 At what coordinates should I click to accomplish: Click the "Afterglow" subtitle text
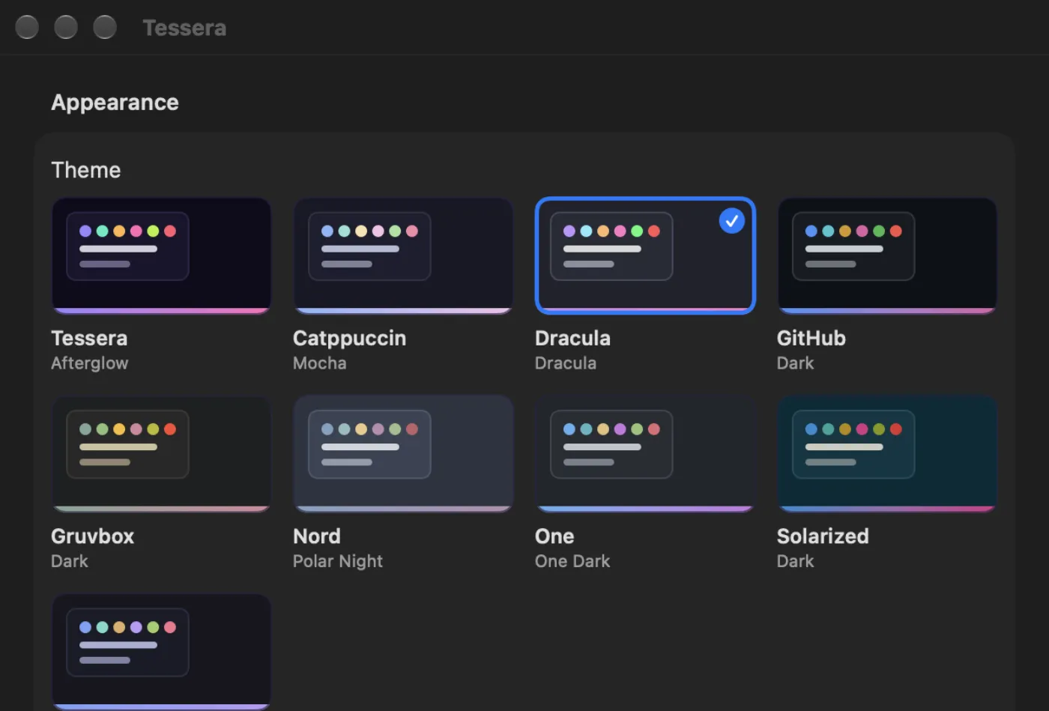tap(90, 363)
